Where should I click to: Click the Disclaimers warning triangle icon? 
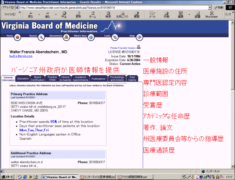[66, 37]
